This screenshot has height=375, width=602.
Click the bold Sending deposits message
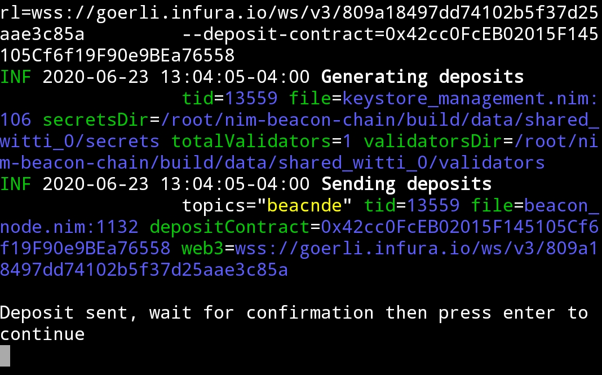click(x=406, y=184)
